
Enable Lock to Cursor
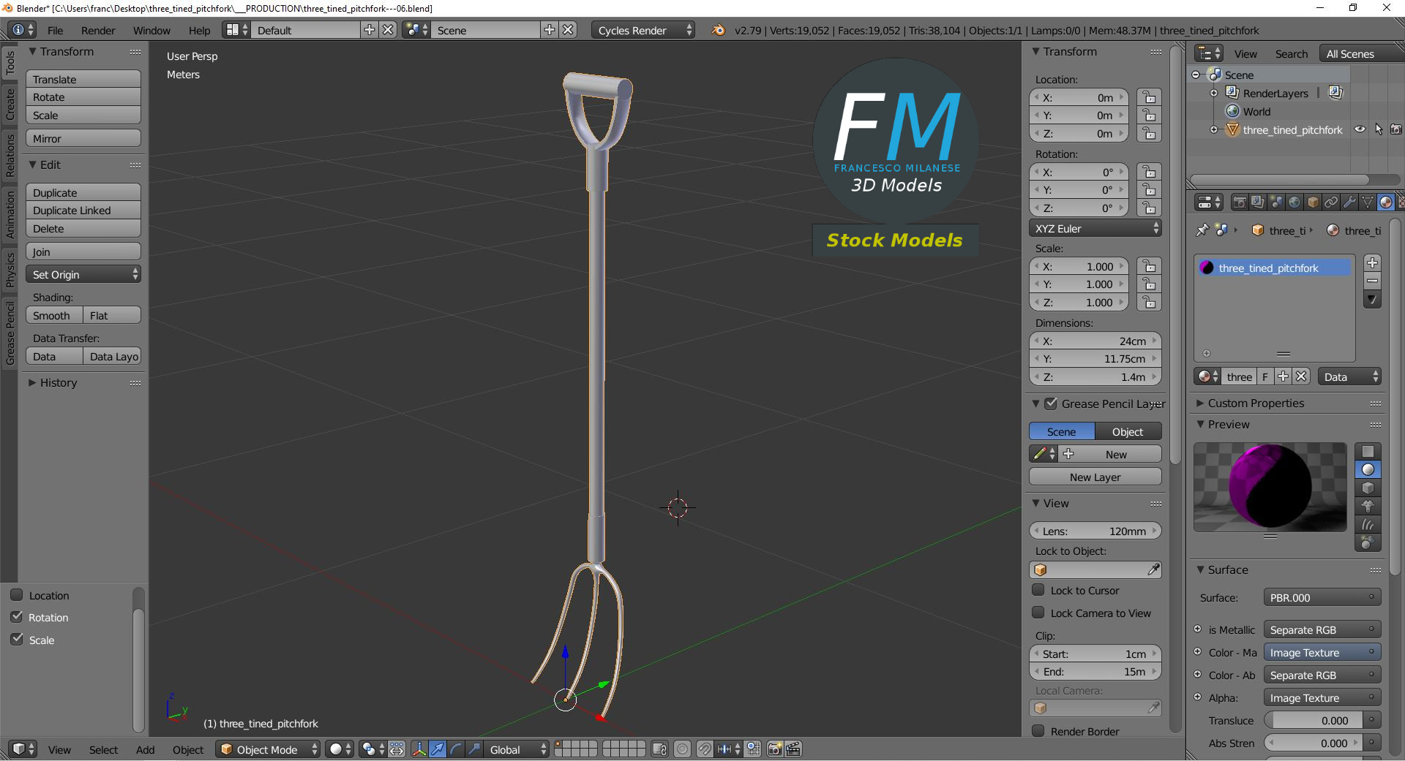tap(1038, 590)
